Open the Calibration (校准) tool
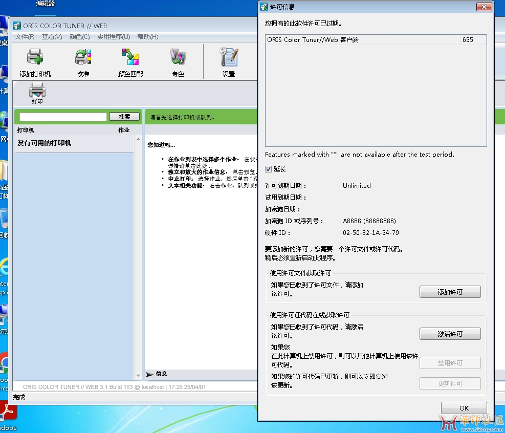The width and height of the screenshot is (505, 433). [x=83, y=62]
